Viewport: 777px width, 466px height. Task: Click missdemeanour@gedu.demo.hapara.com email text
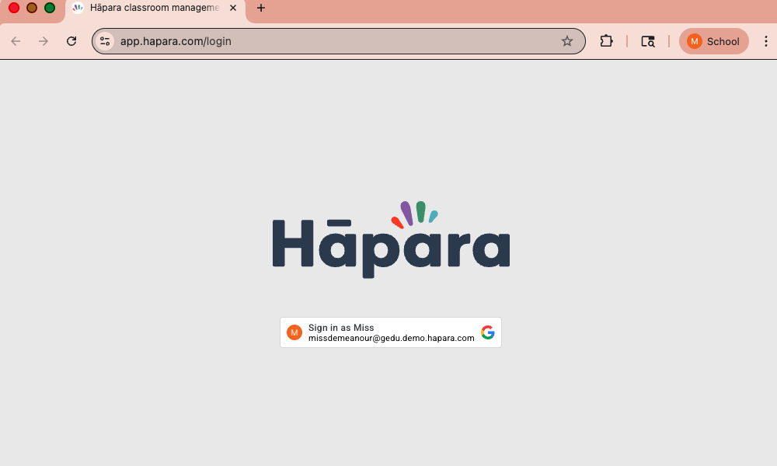[x=391, y=338]
